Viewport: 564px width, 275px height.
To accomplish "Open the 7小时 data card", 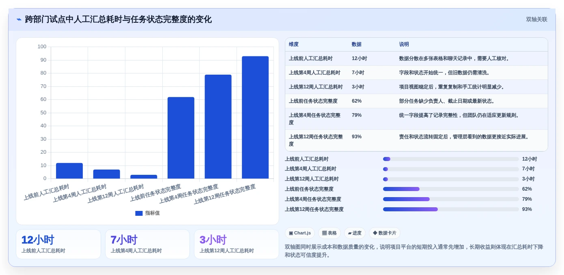I will pyautogui.click(x=147, y=244).
